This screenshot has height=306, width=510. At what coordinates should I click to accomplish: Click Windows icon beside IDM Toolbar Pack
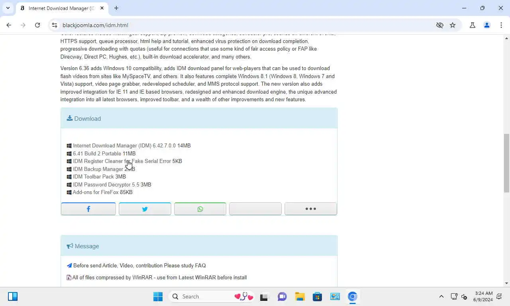[69, 177]
